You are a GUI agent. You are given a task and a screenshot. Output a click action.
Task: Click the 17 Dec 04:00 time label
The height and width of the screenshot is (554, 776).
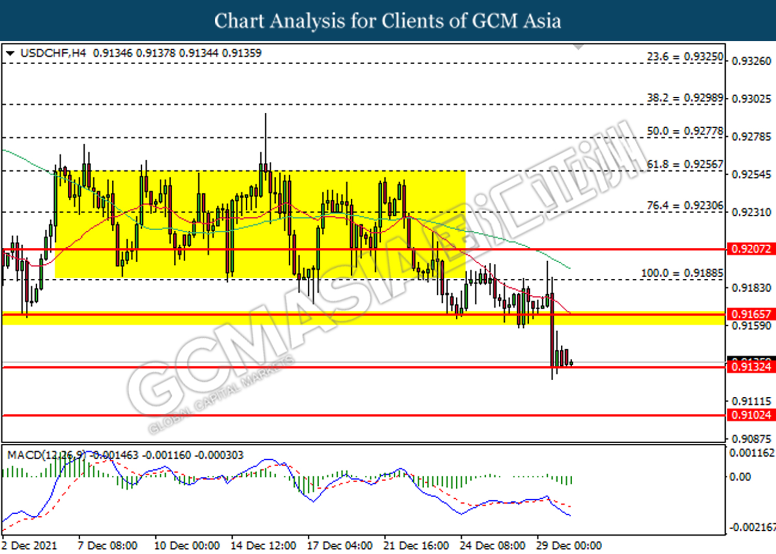tap(339, 546)
